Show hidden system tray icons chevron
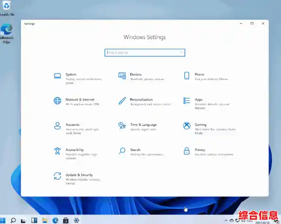 tap(226, 220)
